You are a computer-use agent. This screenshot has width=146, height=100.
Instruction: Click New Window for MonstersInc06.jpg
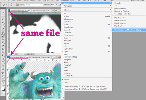click(x=129, y=30)
